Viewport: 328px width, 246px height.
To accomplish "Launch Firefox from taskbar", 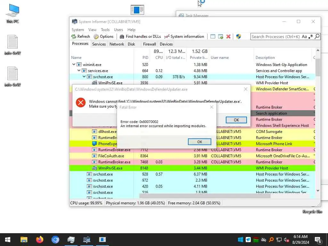I will (x=39, y=240).
